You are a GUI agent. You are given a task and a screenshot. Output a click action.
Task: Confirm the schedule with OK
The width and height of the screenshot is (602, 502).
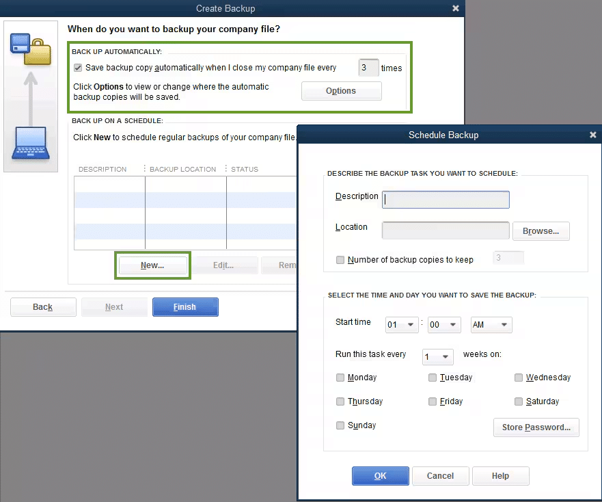coord(380,476)
